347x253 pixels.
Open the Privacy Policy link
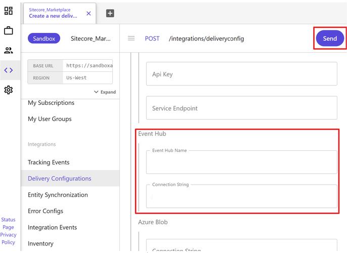8,238
